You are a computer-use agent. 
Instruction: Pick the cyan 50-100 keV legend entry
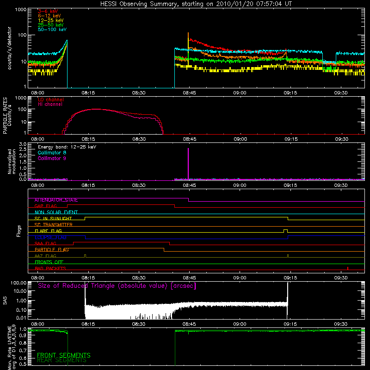[52, 30]
